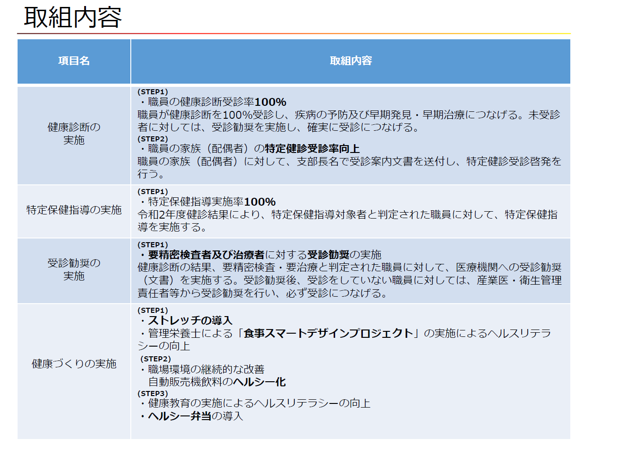Click the line 職員の家族（配偶者）の特定健診受診率向上
The image size is (635, 476).
[249, 148]
